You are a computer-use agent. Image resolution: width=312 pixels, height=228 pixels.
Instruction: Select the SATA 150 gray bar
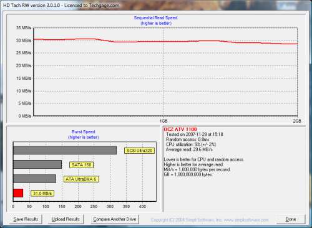pyautogui.click(x=37, y=164)
